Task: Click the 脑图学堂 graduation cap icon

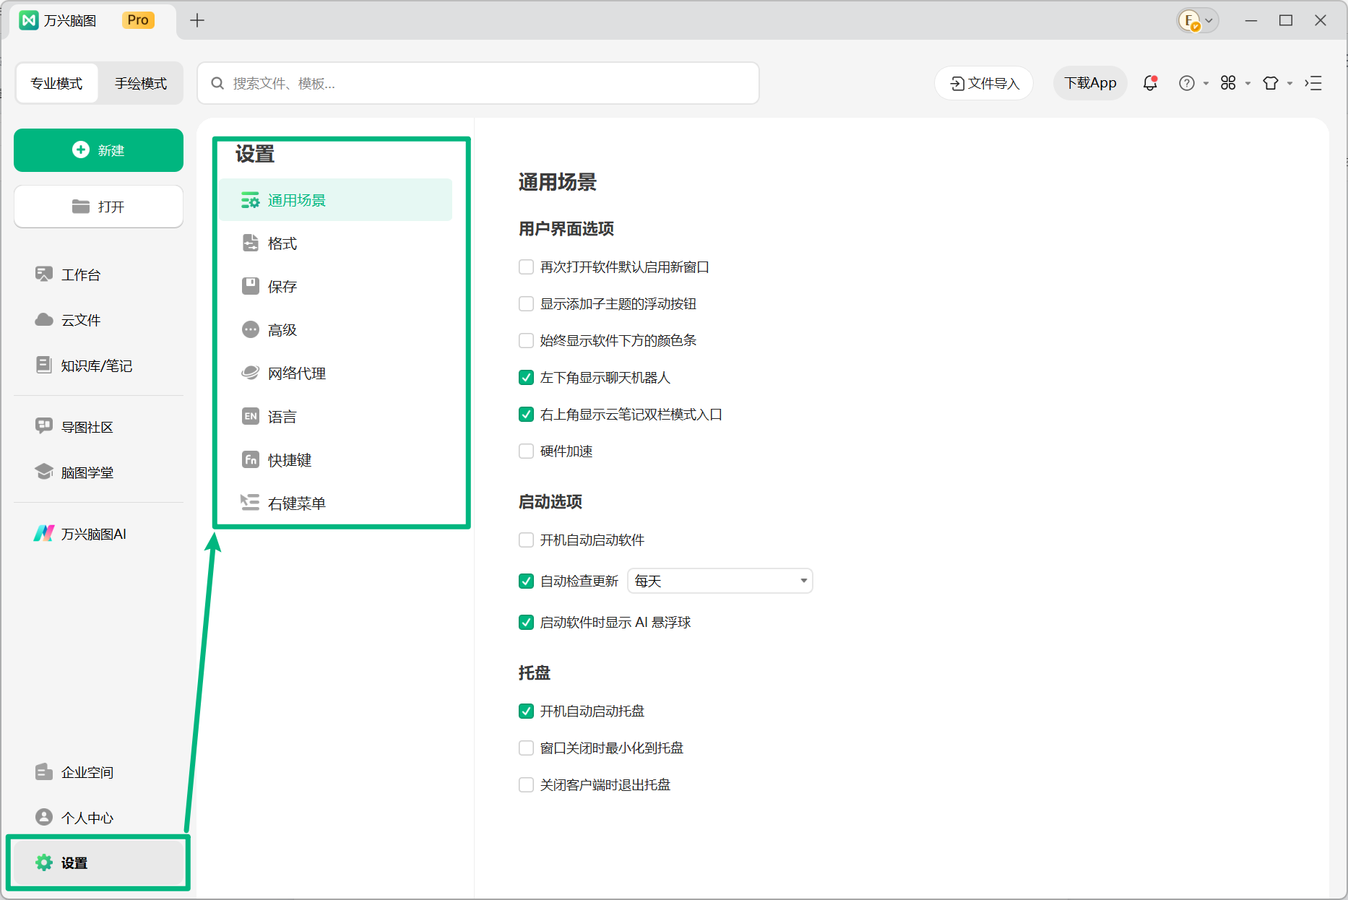Action: (x=44, y=472)
